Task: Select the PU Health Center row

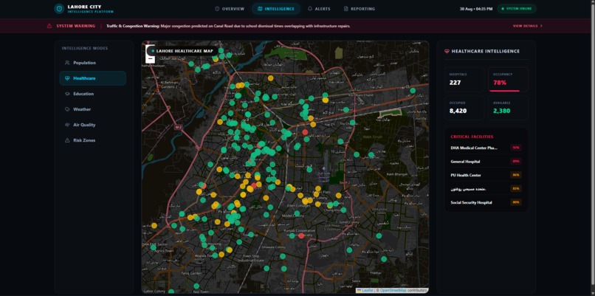Action: 486,175
